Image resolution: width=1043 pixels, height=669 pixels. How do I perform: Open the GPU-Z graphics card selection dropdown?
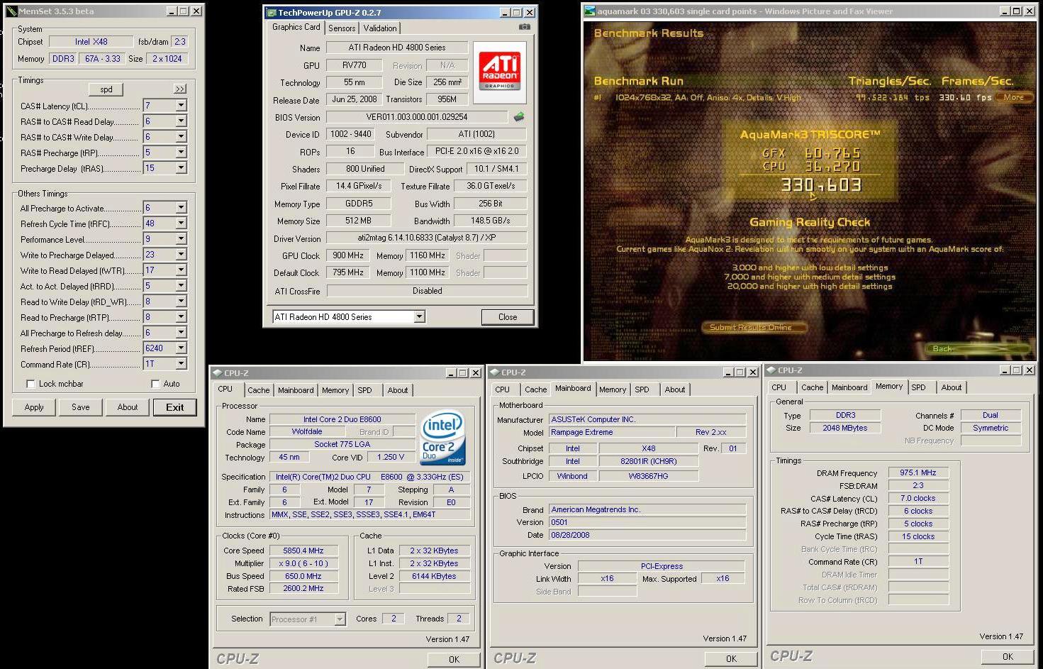point(419,317)
